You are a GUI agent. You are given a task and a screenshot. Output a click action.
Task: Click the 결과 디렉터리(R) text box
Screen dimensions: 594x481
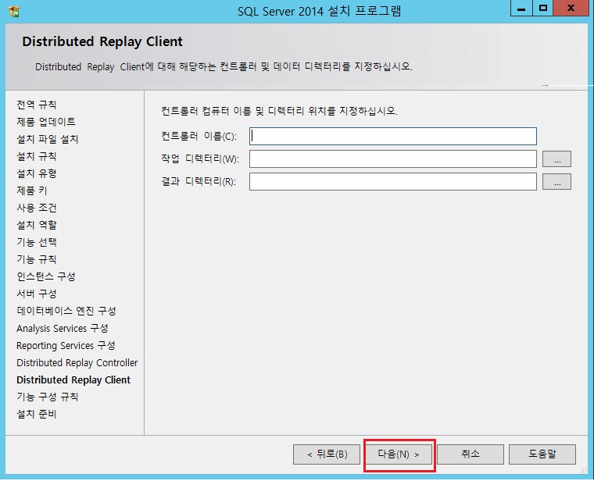393,182
